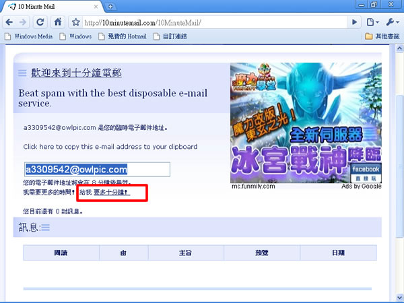Click the Ads by Google label

tap(361, 186)
